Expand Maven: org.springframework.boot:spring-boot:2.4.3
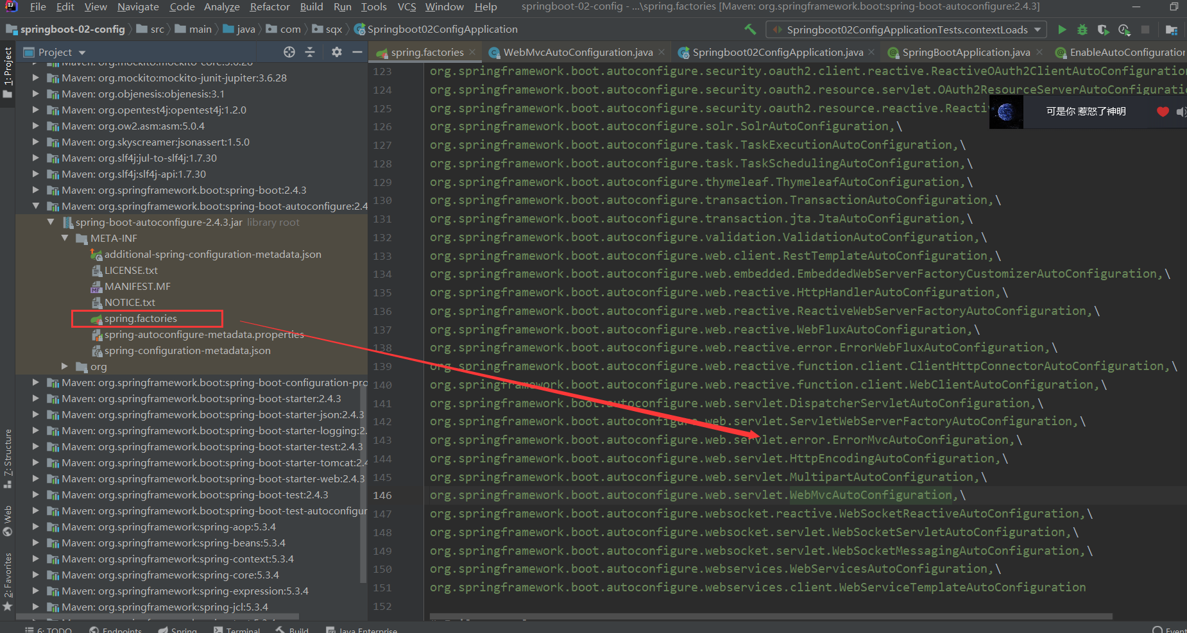Image resolution: width=1187 pixels, height=633 pixels. [36, 190]
